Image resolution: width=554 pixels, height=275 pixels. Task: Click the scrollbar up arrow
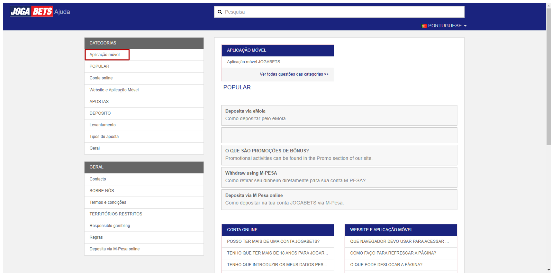click(548, 6)
